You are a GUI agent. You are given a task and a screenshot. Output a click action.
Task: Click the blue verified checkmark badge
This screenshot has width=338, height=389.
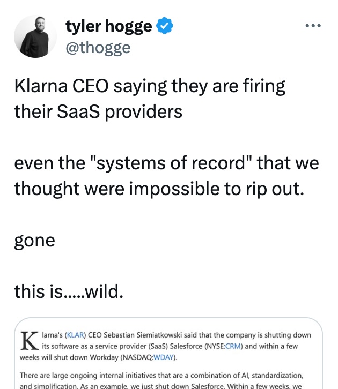(x=164, y=26)
